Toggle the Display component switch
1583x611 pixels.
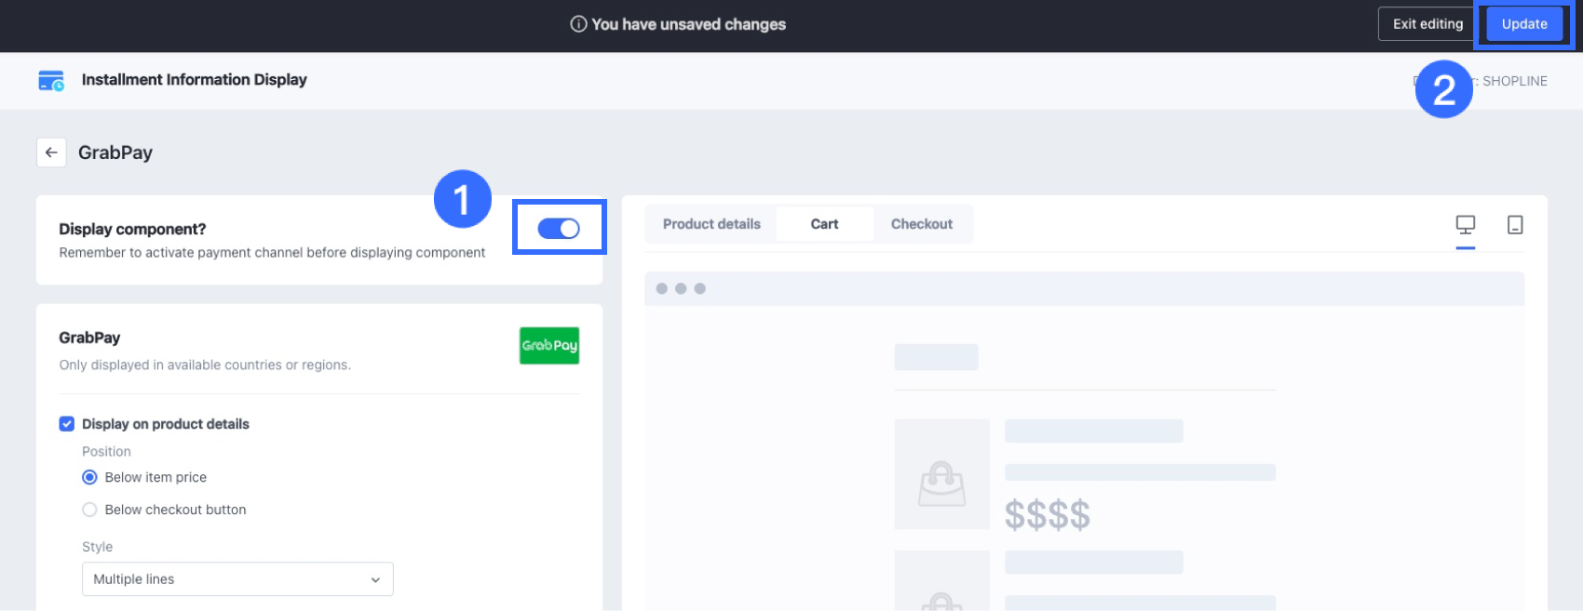pyautogui.click(x=559, y=228)
